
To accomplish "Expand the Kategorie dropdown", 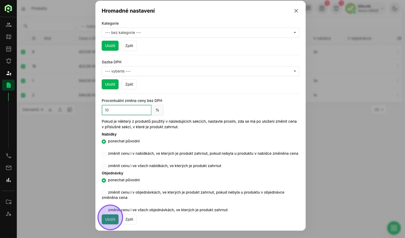I will point(200,33).
